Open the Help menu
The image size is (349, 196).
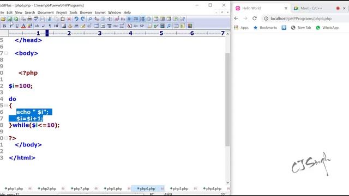[127, 13]
